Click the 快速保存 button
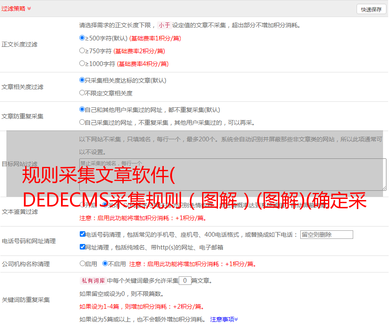The image size is (389, 327). (371, 9)
